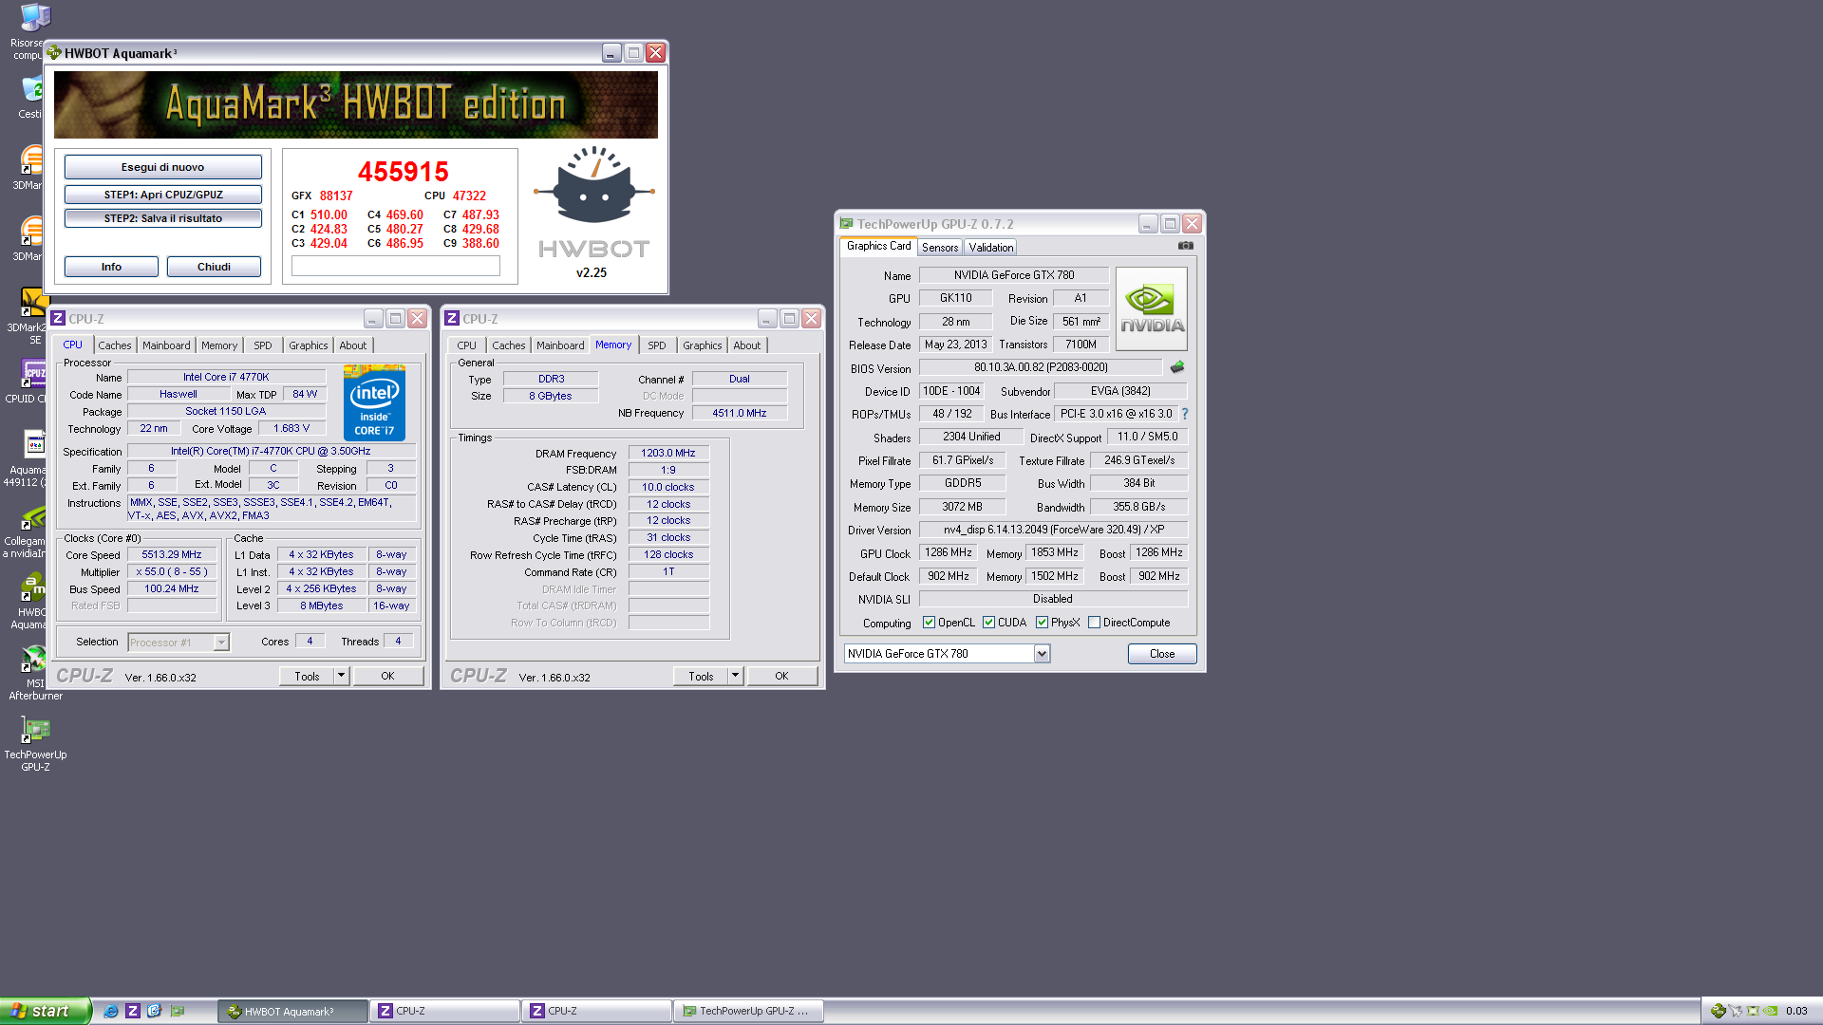Screen dimensions: 1823x1025
Task: Toggle the CUDA checkbox in GPU-Z
Action: point(988,623)
